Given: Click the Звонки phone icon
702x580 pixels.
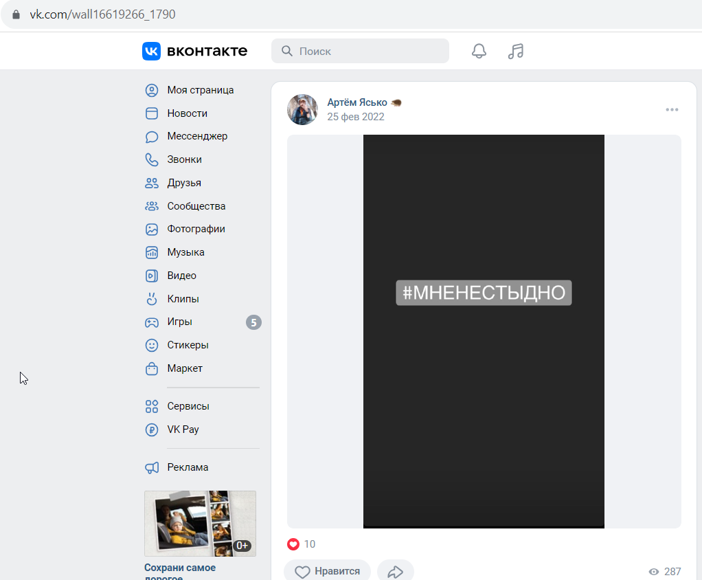Looking at the screenshot, I should pyautogui.click(x=152, y=159).
